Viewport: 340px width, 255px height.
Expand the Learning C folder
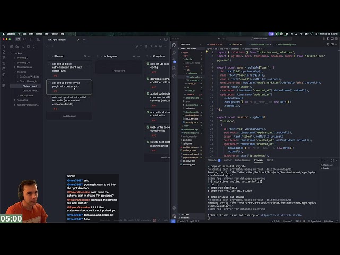coord(15,58)
